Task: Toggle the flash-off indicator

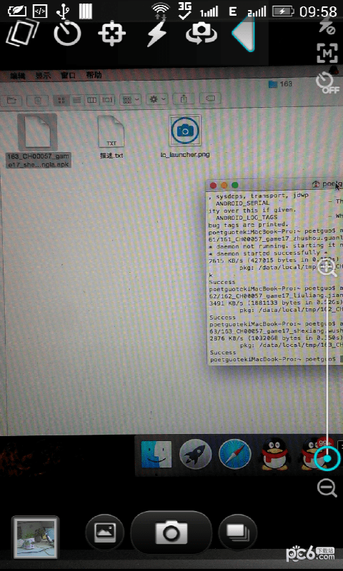Action: coord(327,26)
